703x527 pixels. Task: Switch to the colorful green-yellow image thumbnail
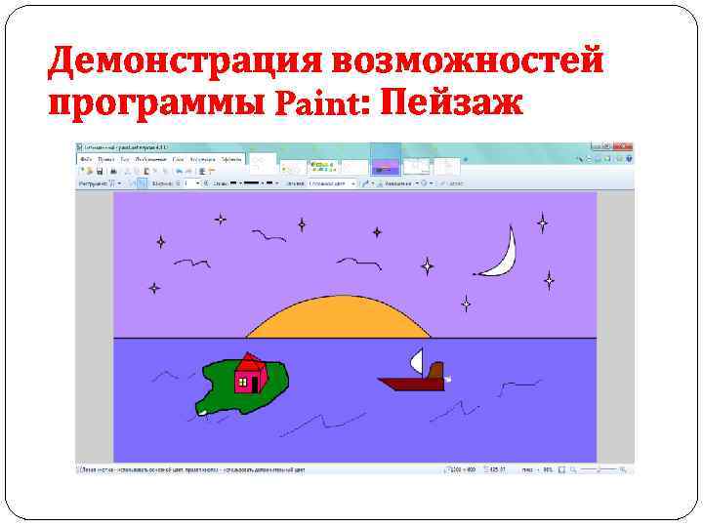[x=322, y=167]
